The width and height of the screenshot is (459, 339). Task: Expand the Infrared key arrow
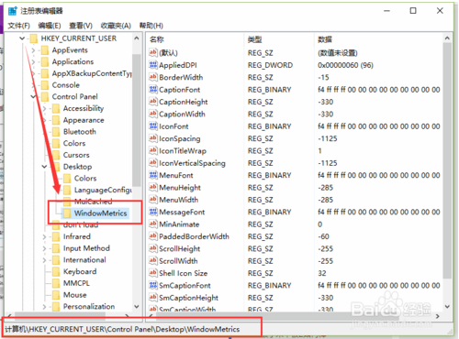click(x=44, y=236)
